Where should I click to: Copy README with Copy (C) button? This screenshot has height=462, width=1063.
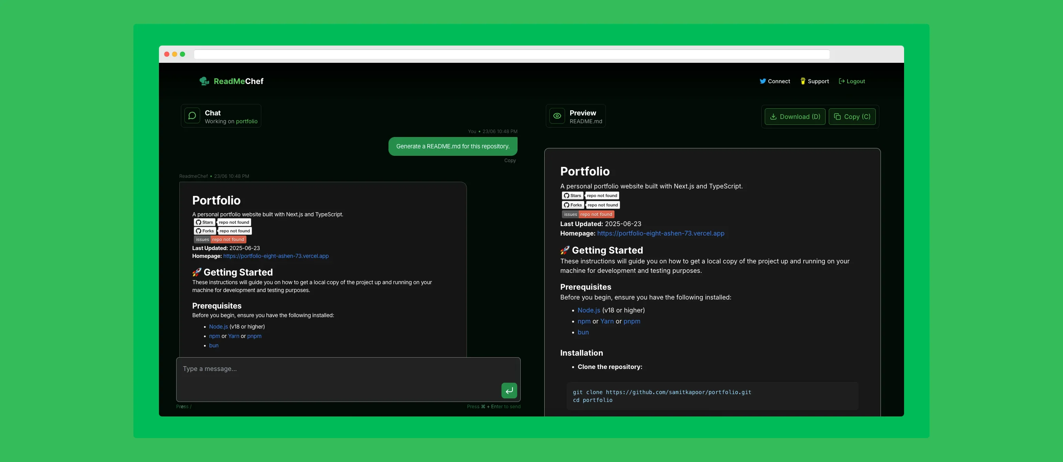(852, 117)
